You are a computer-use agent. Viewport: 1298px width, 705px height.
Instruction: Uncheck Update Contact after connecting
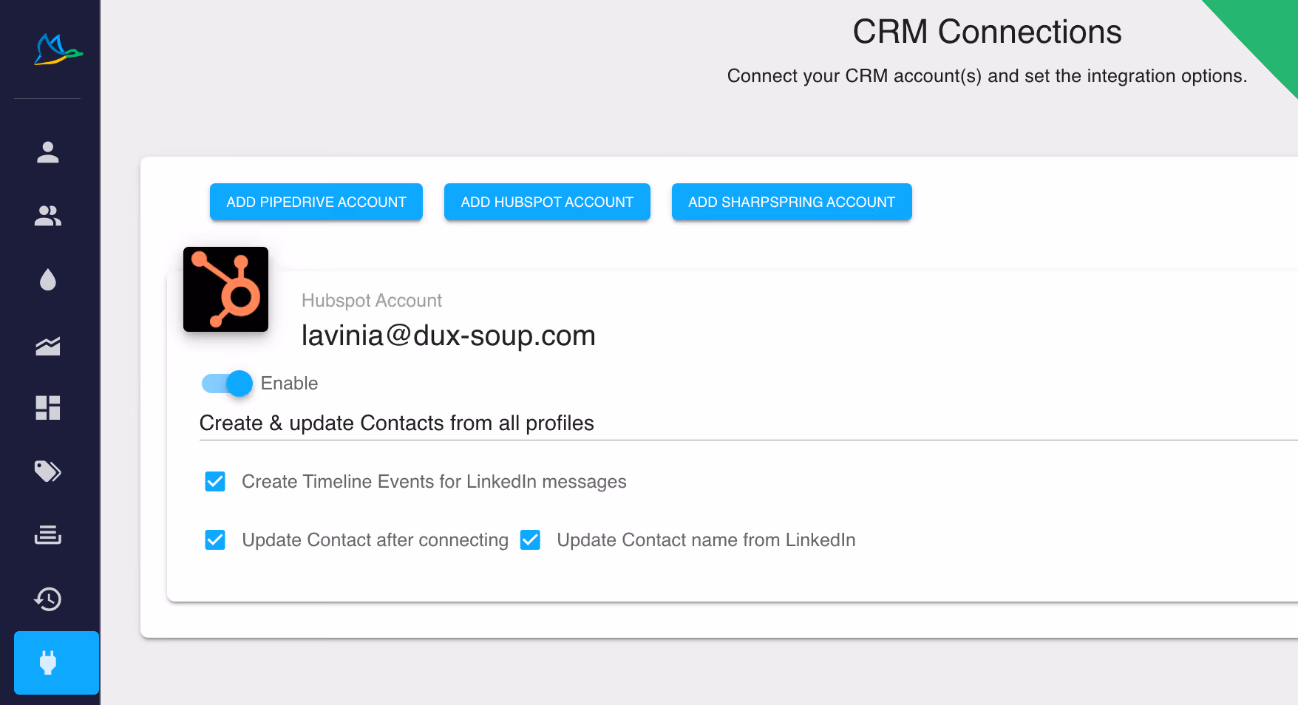coord(215,540)
